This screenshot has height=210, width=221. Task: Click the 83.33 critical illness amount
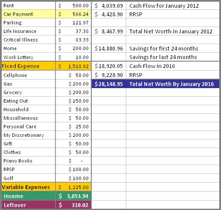click(73, 40)
